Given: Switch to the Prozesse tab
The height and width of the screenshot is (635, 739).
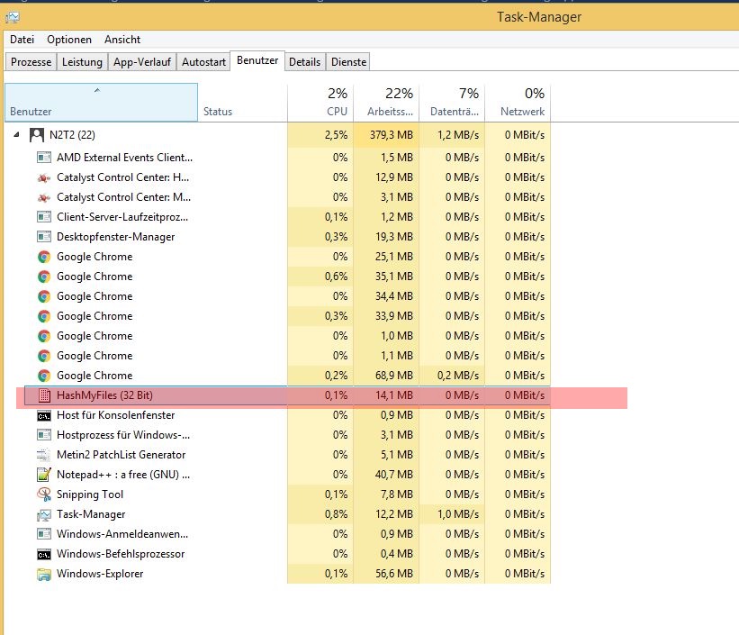Looking at the screenshot, I should (x=32, y=62).
